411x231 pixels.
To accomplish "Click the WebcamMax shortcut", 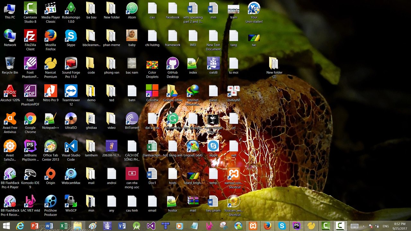I will [71, 176].
